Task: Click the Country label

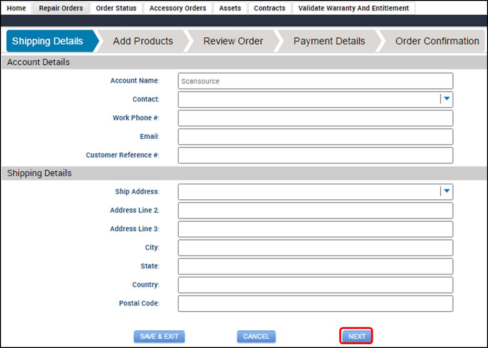Action: (146, 285)
